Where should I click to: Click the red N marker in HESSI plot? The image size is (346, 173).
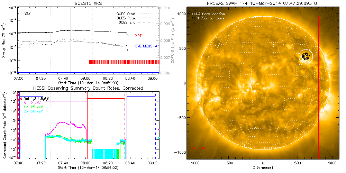point(21,99)
